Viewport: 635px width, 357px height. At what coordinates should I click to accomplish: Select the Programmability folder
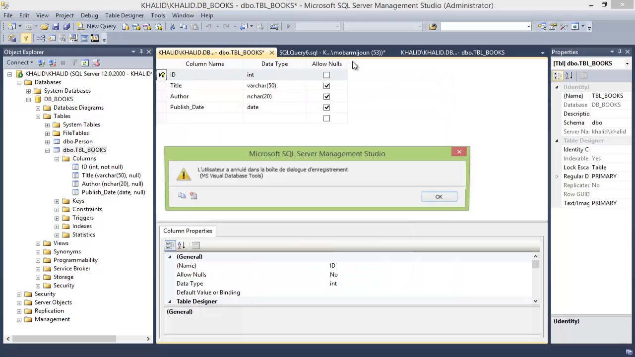pyautogui.click(x=75, y=260)
